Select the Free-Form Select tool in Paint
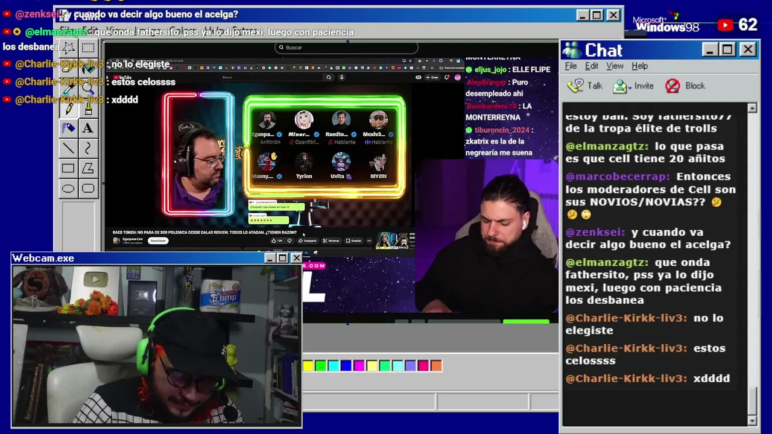 pyautogui.click(x=68, y=48)
